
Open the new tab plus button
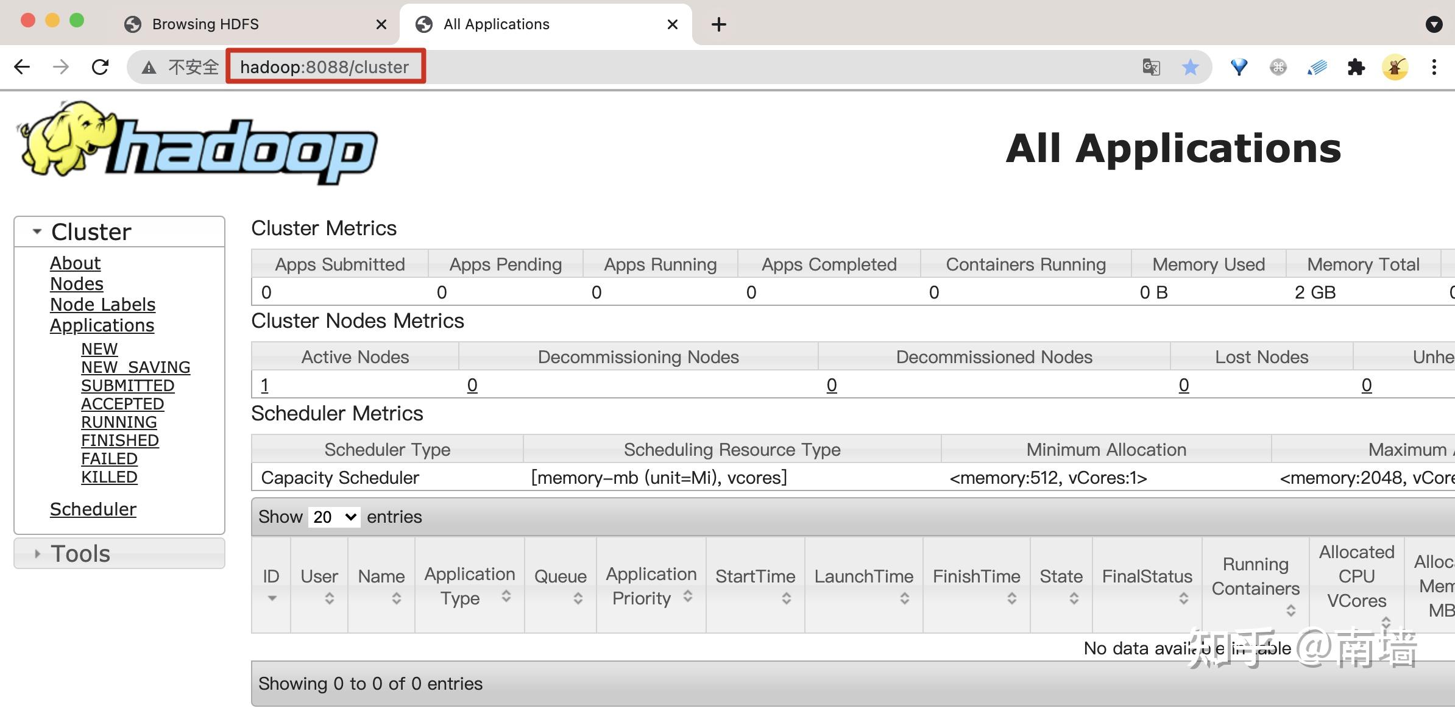(719, 24)
